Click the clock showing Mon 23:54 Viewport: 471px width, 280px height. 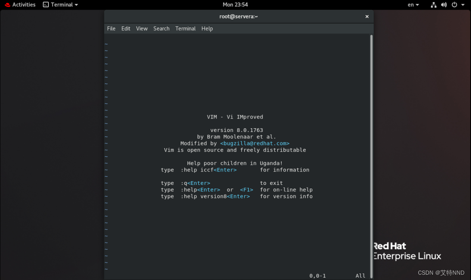tap(235, 4)
